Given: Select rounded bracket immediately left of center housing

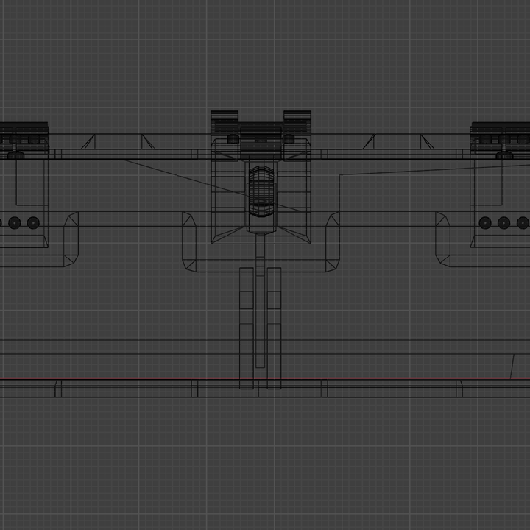Looking at the screenshot, I should [x=189, y=241].
